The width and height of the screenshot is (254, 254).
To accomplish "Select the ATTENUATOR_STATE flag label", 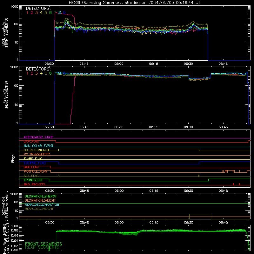I will point(38,137).
